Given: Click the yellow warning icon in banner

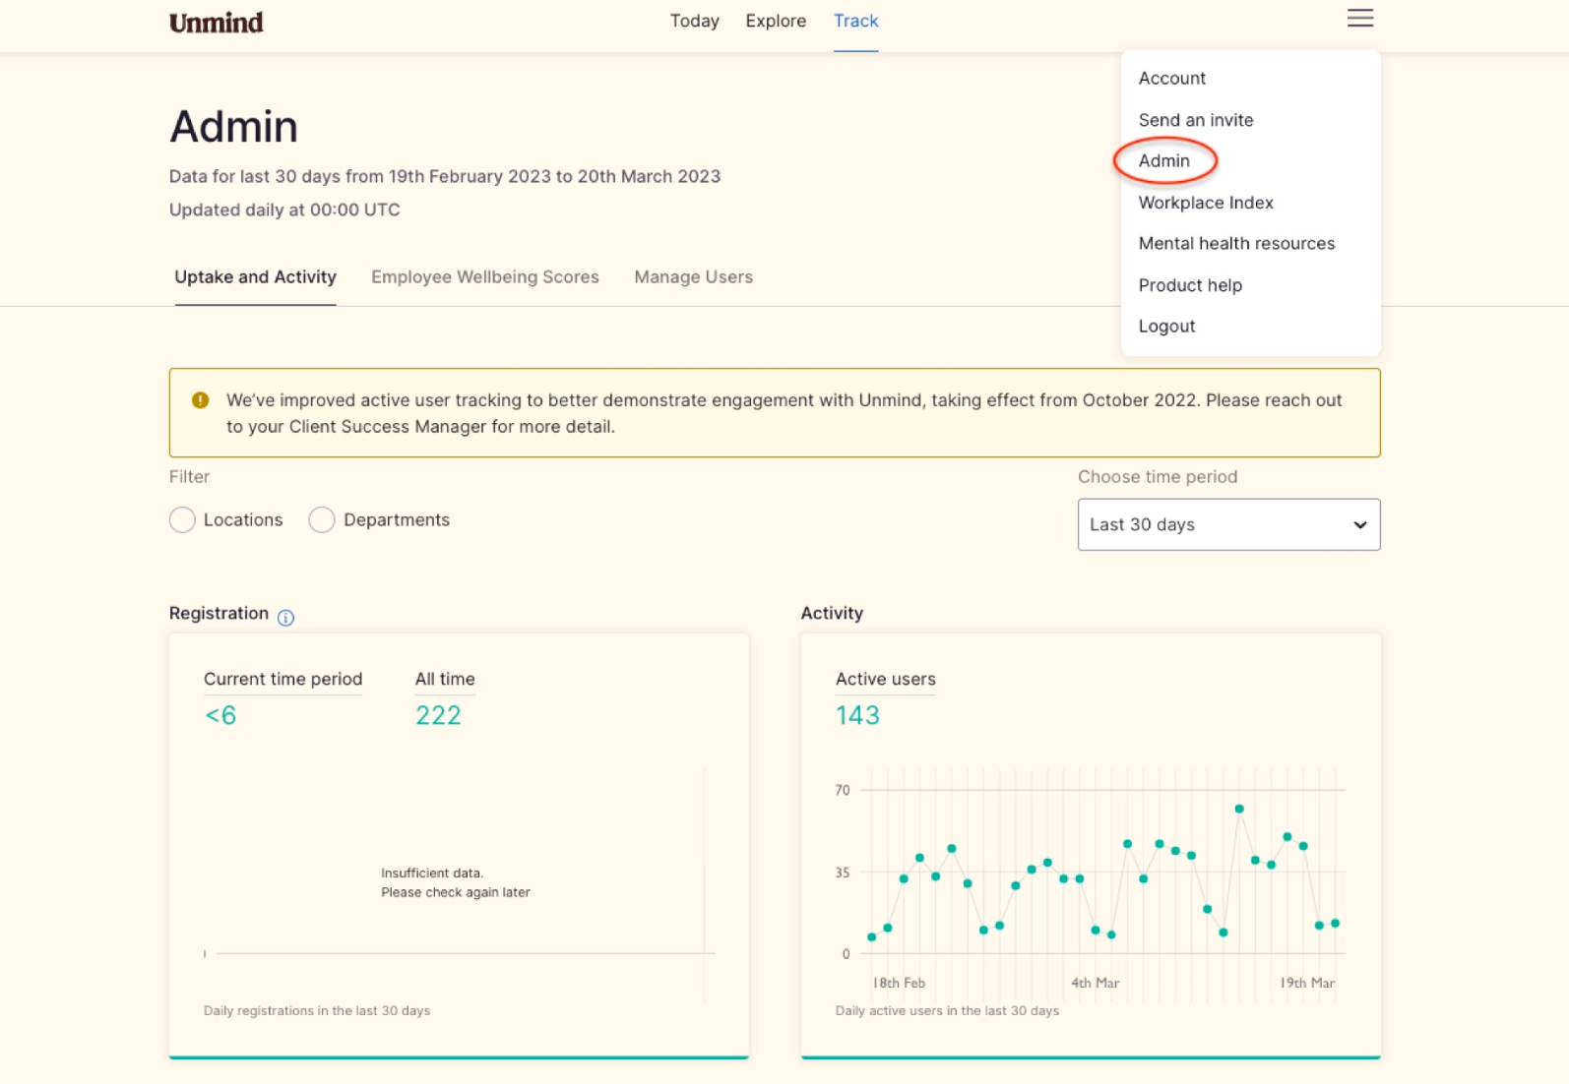Looking at the screenshot, I should tap(200, 399).
